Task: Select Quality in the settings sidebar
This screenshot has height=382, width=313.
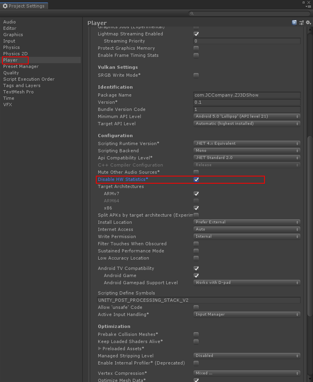Action: (11, 73)
